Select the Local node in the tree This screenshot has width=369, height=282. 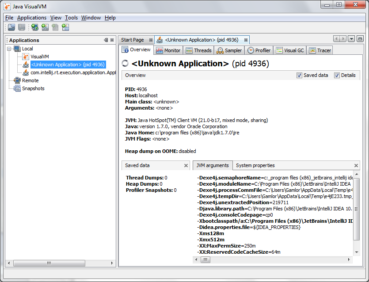[x=27, y=49]
